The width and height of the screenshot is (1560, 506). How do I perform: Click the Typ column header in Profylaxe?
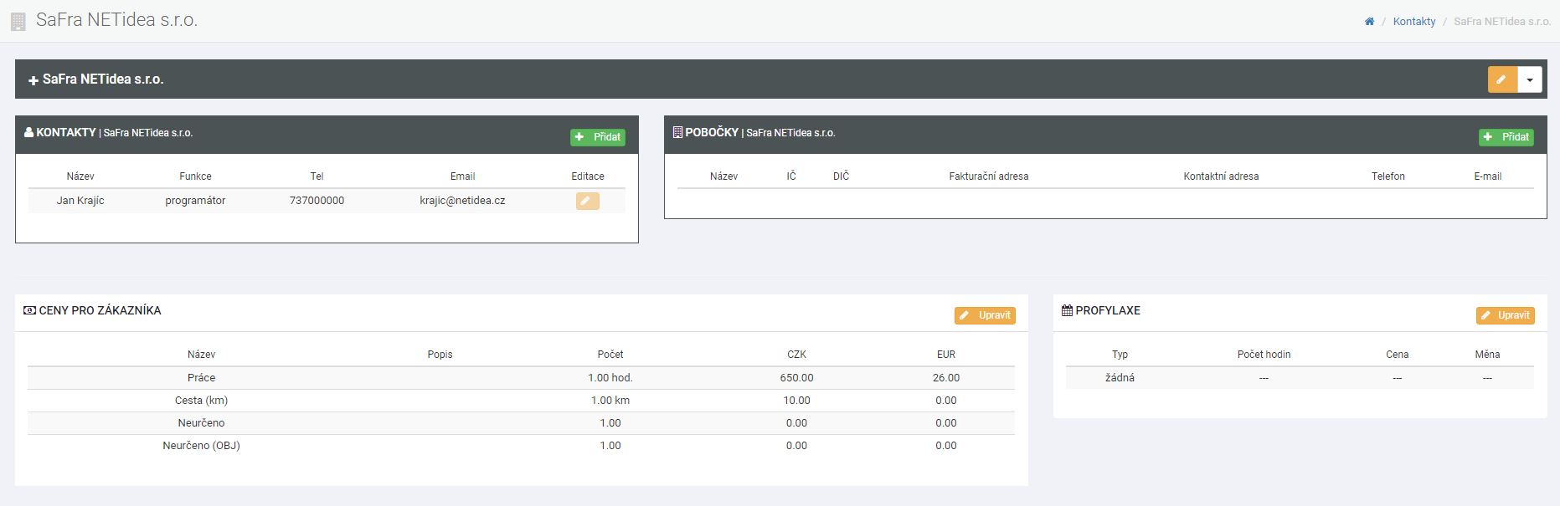[1120, 355]
